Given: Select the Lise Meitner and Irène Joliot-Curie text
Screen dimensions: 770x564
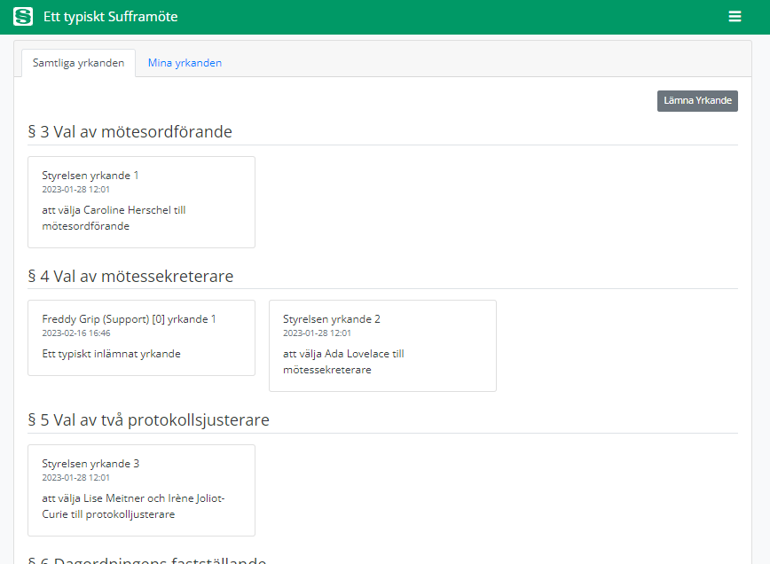Looking at the screenshot, I should tap(133, 506).
